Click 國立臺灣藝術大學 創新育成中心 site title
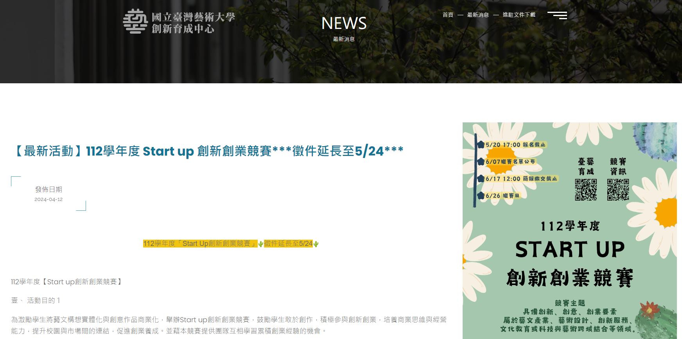 point(193,23)
